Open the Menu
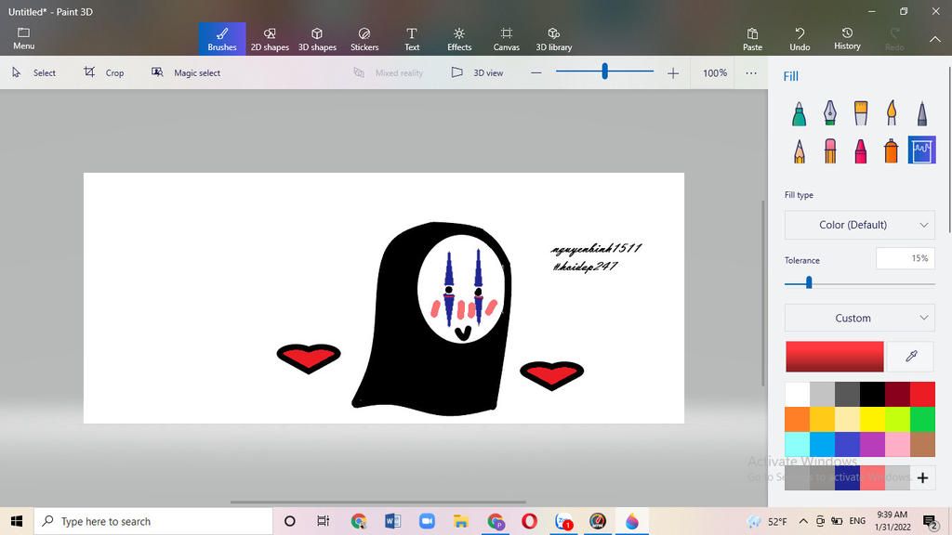 (x=23, y=39)
